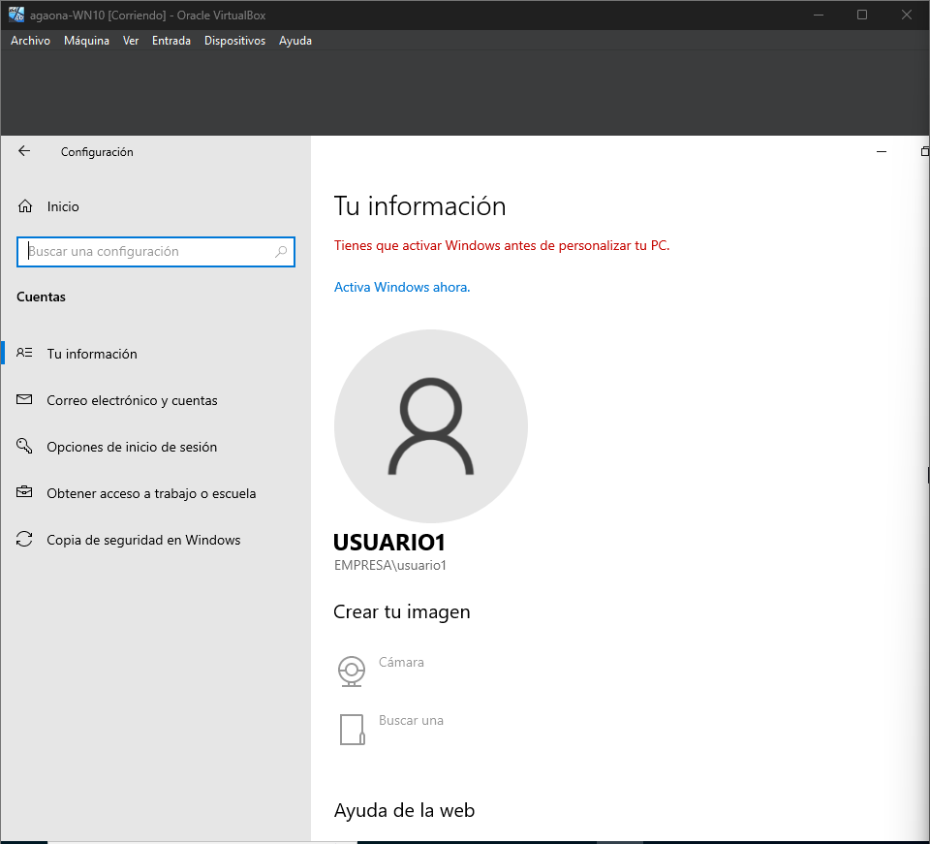
Task: Minimize the Configuración settings window
Action: click(x=882, y=152)
